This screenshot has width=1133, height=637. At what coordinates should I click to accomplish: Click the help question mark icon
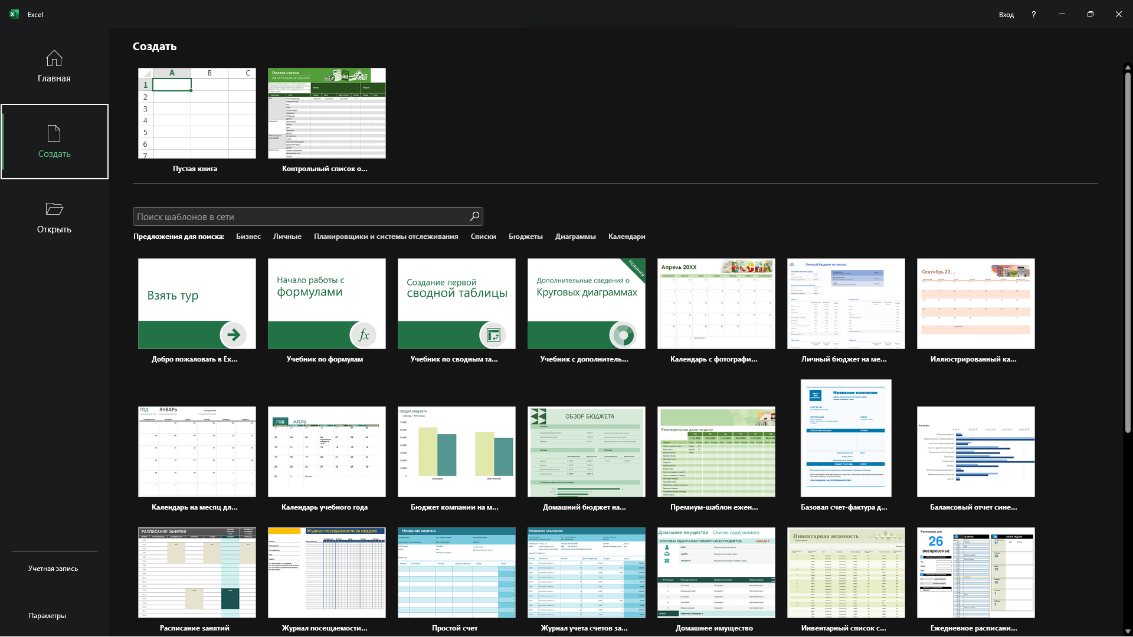click(1033, 14)
